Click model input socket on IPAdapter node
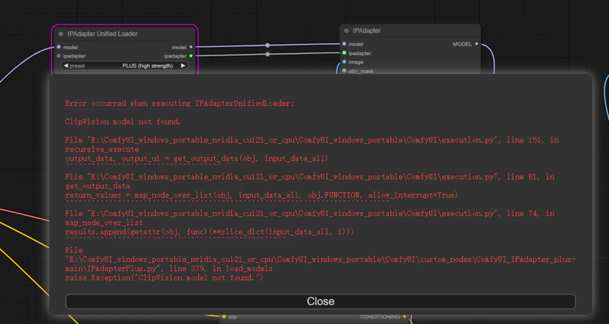609x324 pixels. click(344, 44)
